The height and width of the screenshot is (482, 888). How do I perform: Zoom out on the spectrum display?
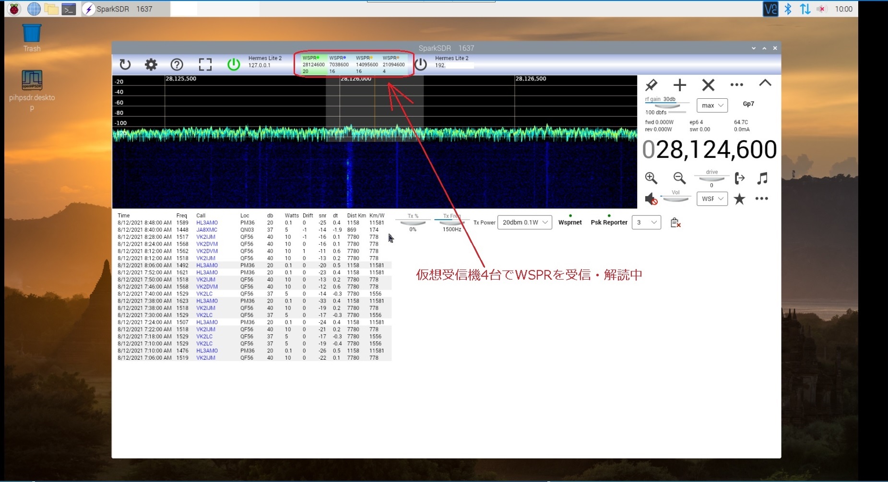click(x=679, y=178)
